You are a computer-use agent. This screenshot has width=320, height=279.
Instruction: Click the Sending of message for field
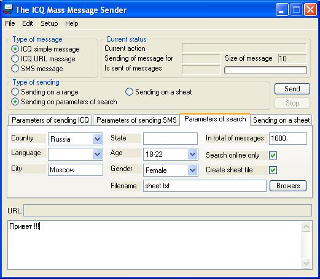pos(201,59)
